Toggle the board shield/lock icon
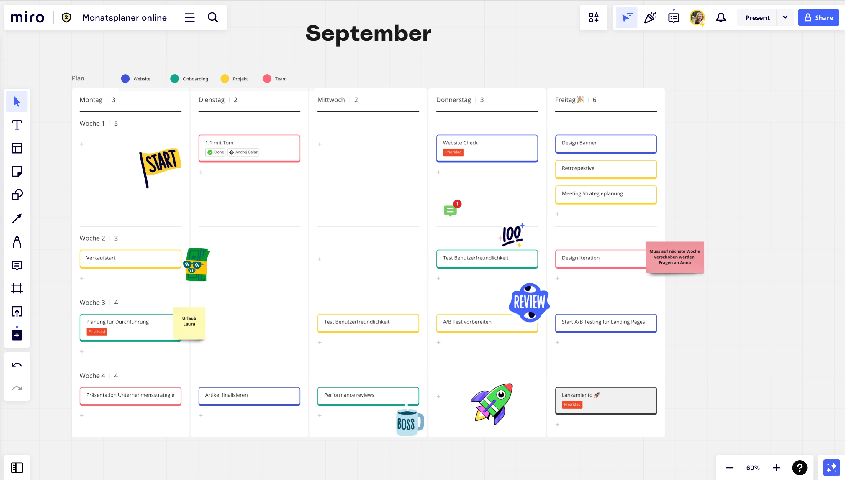 (x=67, y=17)
